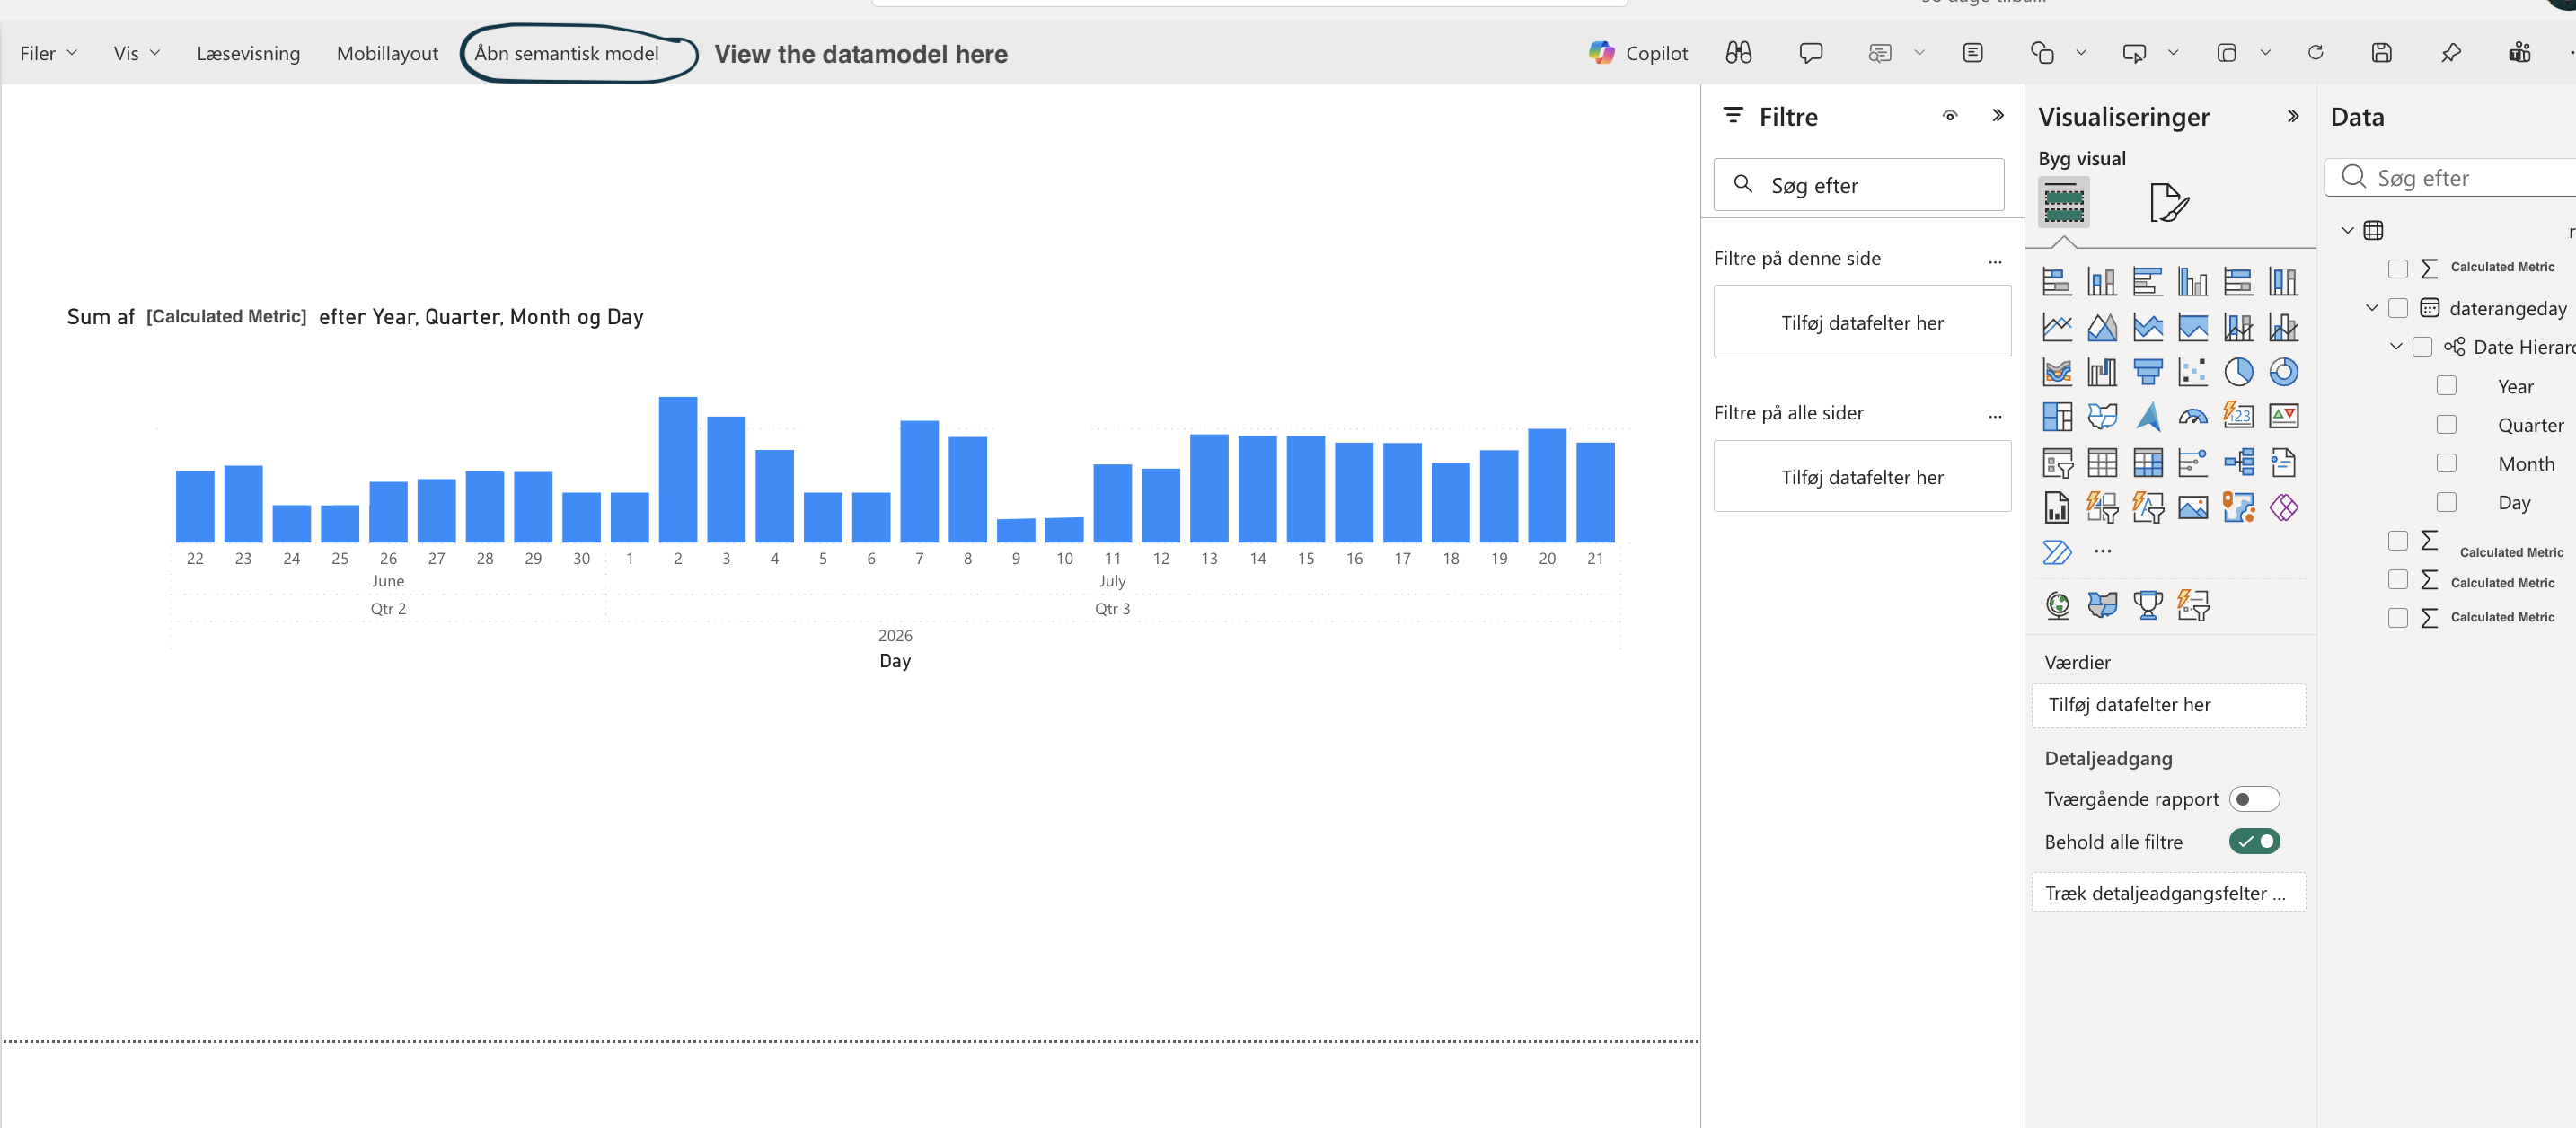Viewport: 2576px width, 1128px height.
Task: Select the stacked bar chart visual
Action: click(2056, 282)
